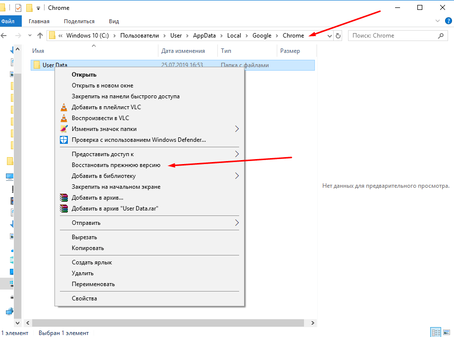Image resolution: width=454 pixels, height=337 pixels.
Task: Click 'Windows 10 (C:)' in the breadcrumb
Action: click(x=88, y=36)
